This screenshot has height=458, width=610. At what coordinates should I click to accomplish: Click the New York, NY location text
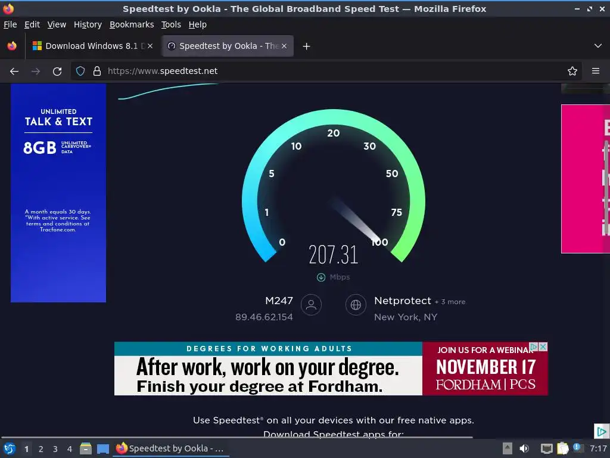[406, 317]
